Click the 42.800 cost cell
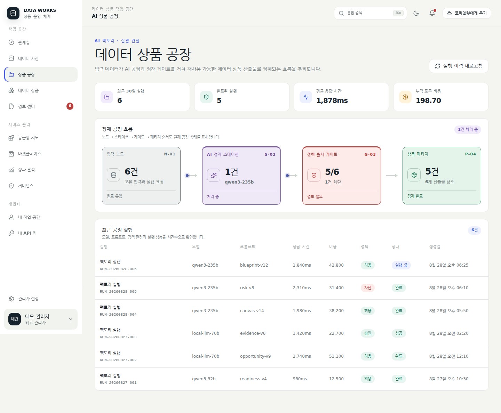The width and height of the screenshot is (501, 413). (x=336, y=265)
